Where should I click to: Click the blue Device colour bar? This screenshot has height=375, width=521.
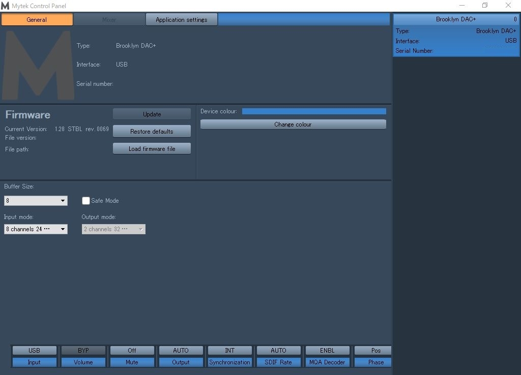(x=314, y=111)
